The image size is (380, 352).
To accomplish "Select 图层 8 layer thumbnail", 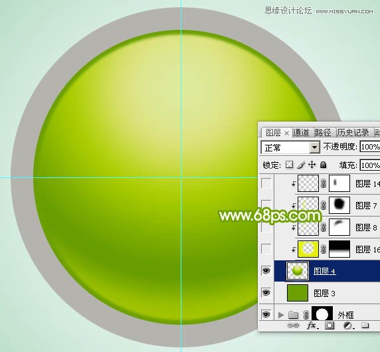I will (x=308, y=227).
